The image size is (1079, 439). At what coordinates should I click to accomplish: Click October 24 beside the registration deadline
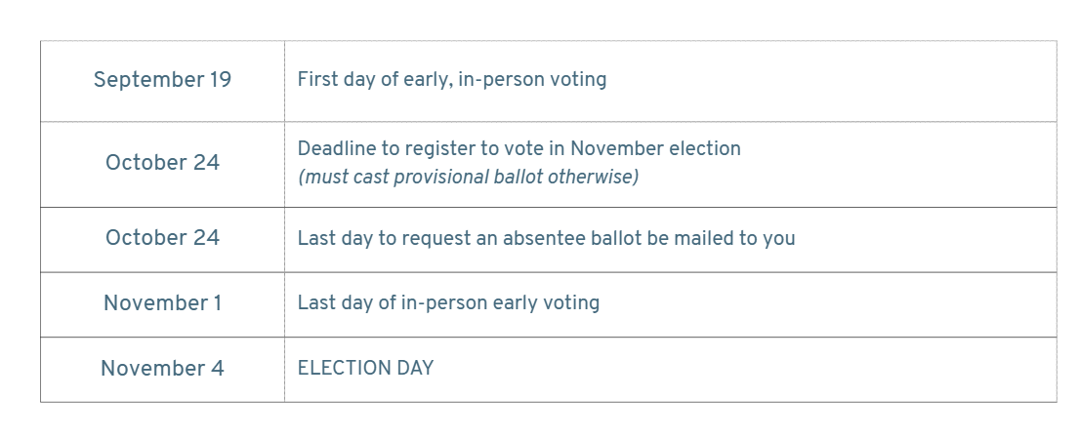click(162, 164)
